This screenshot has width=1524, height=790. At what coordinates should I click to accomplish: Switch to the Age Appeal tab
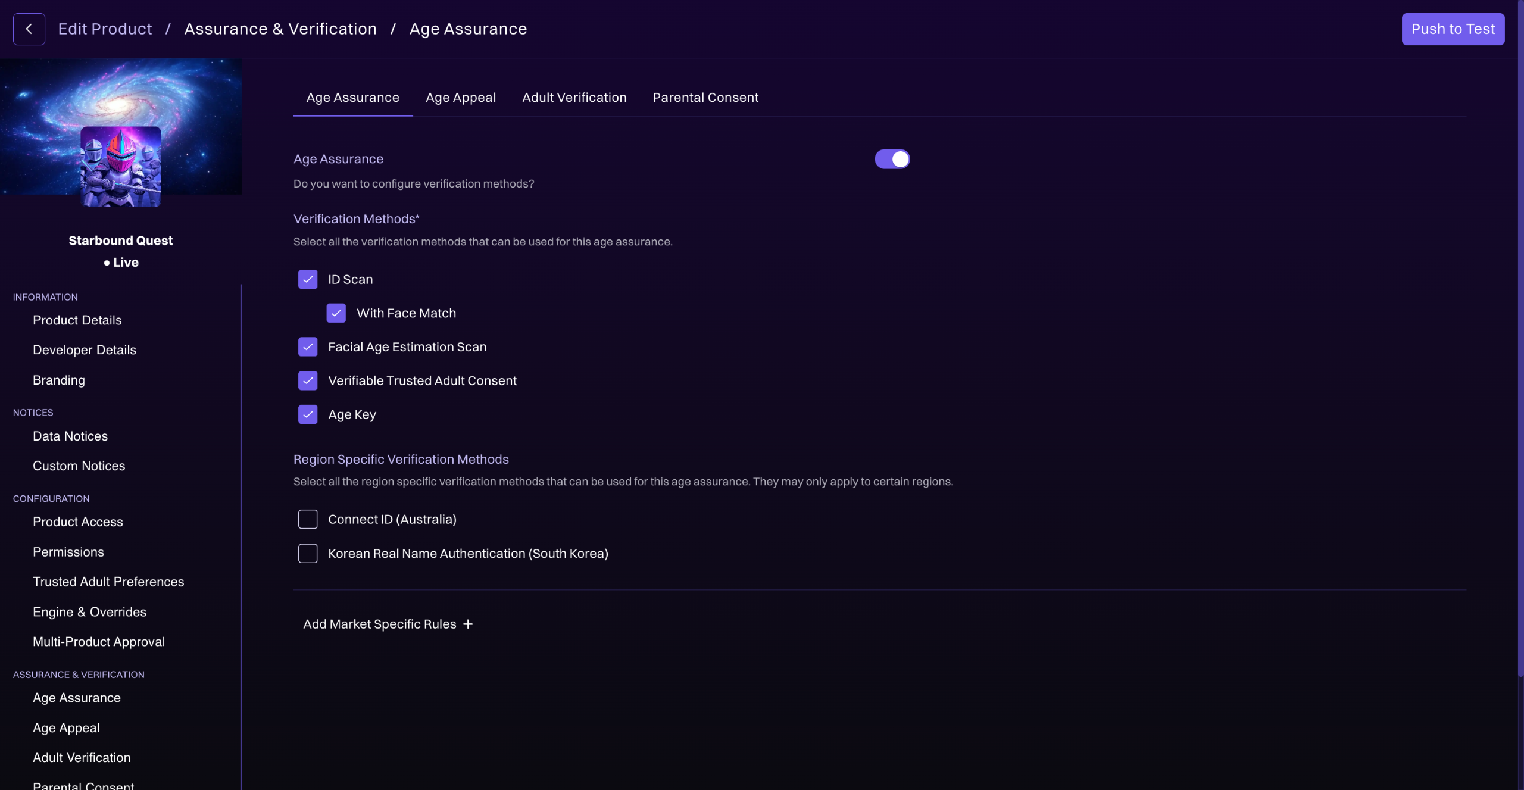tap(460, 98)
